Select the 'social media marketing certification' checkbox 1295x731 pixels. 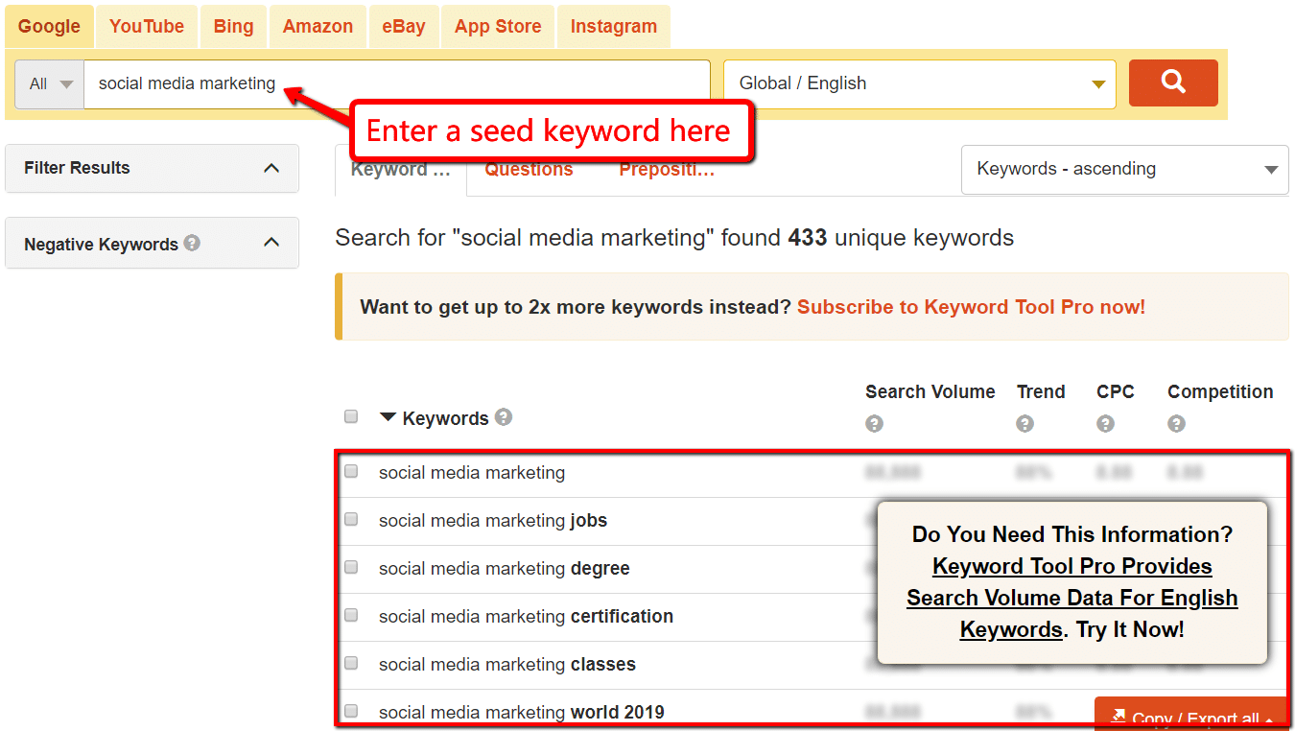[350, 616]
